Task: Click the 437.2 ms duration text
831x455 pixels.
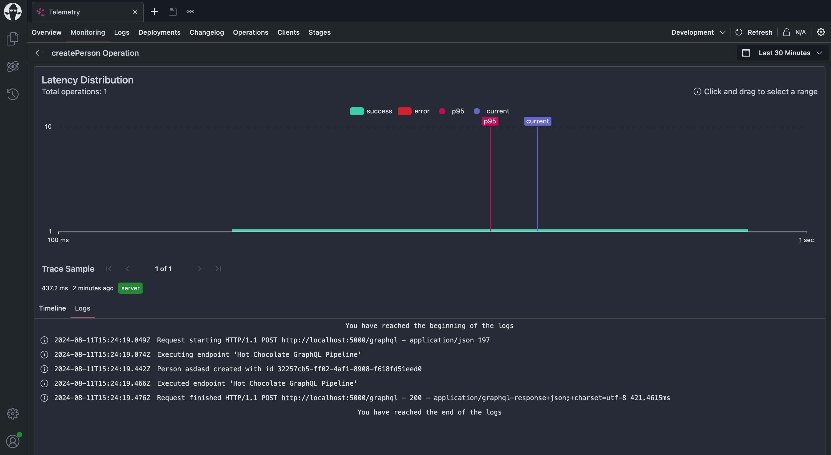Action: pyautogui.click(x=55, y=288)
